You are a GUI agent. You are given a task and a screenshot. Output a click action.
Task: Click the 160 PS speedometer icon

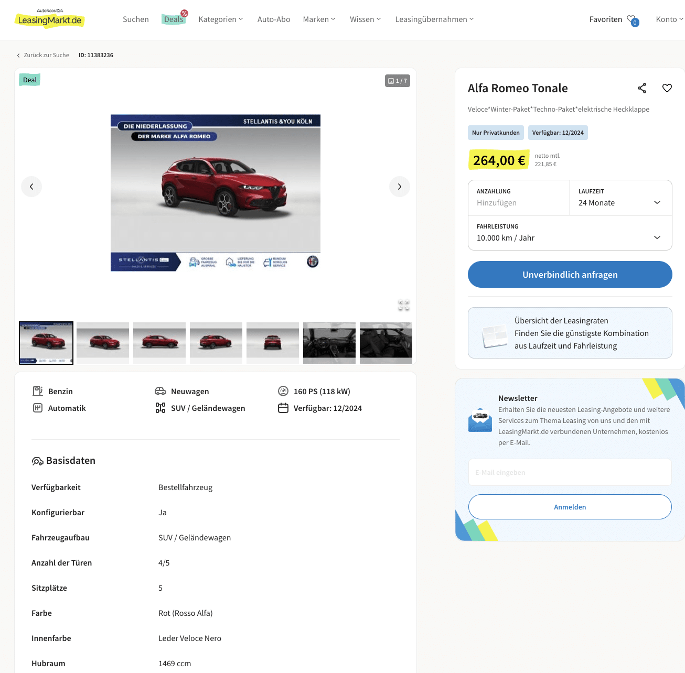click(x=283, y=391)
